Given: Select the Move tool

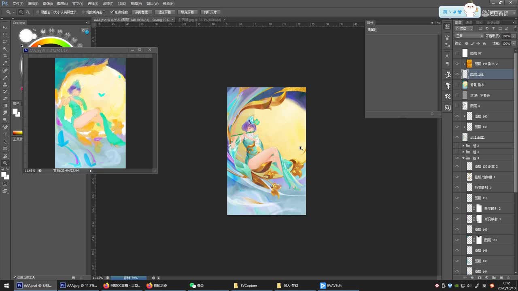Looking at the screenshot, I should 5,27.
